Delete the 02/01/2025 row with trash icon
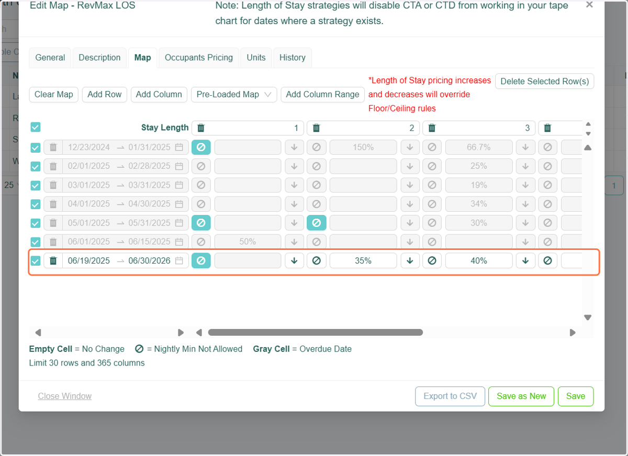628x456 pixels. [x=53, y=166]
